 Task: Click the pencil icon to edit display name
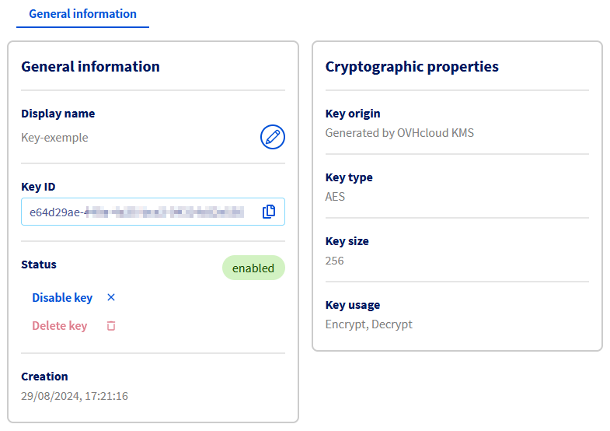272,137
